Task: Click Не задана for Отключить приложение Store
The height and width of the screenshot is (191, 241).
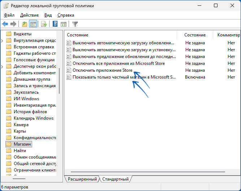Action: point(195,70)
